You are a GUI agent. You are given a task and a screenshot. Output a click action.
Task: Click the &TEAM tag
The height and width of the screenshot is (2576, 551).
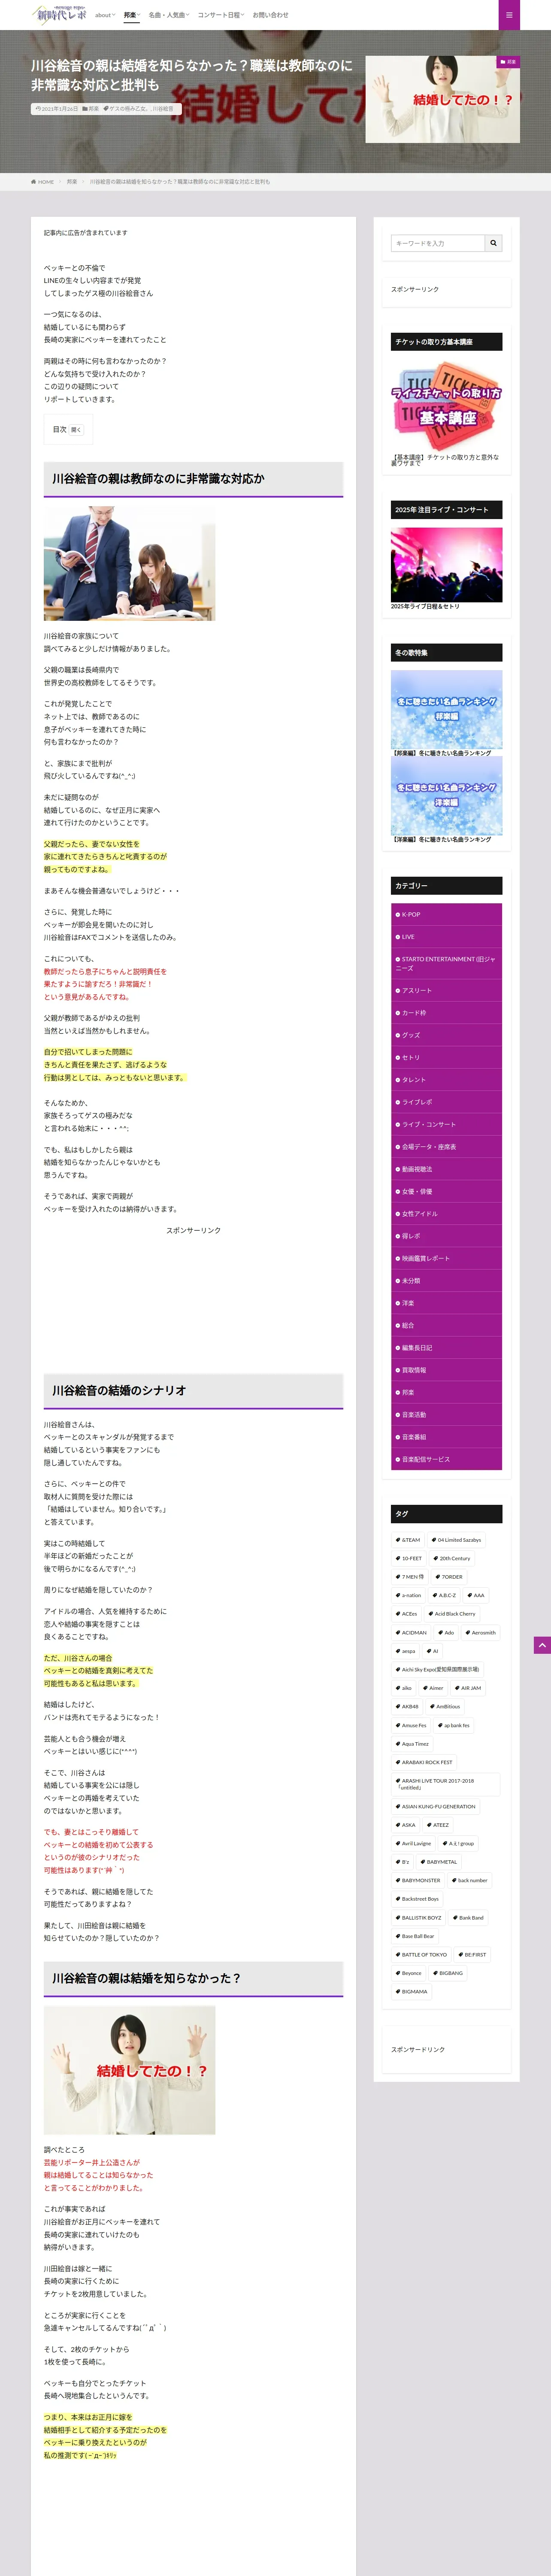click(x=408, y=1540)
